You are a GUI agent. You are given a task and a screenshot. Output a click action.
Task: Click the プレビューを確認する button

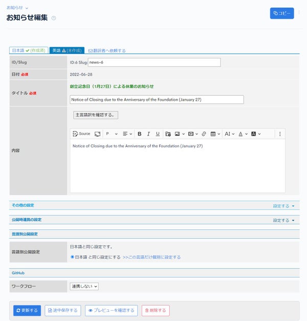point(112,310)
